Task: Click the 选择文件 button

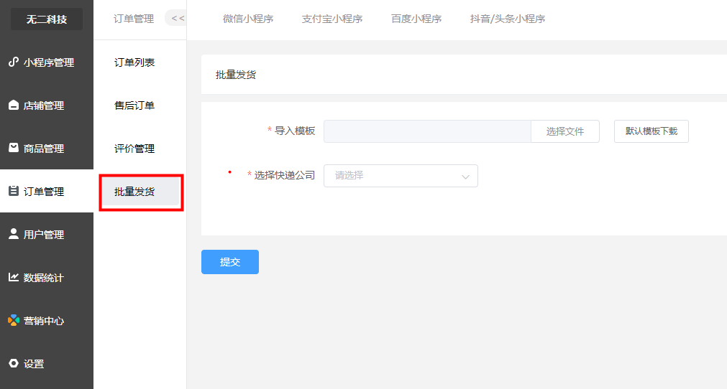Action: click(564, 131)
